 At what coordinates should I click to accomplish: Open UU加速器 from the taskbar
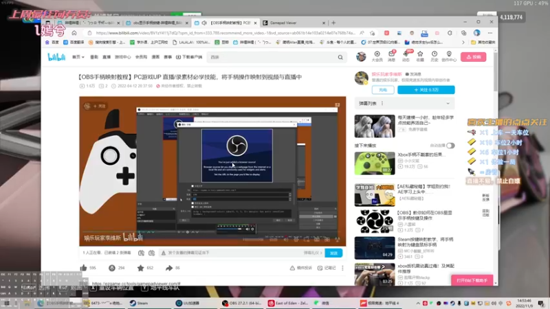tap(187, 303)
